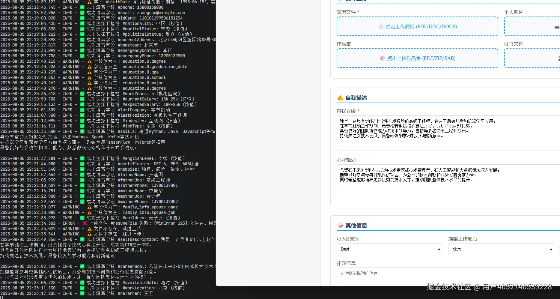
Task: Click the log line for #idCard
Action: [x=91, y=18]
